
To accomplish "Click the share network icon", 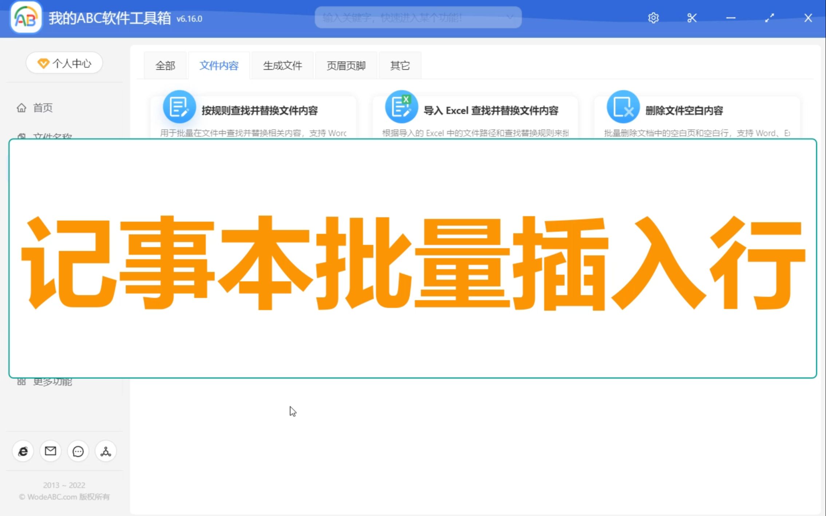I will 106,451.
